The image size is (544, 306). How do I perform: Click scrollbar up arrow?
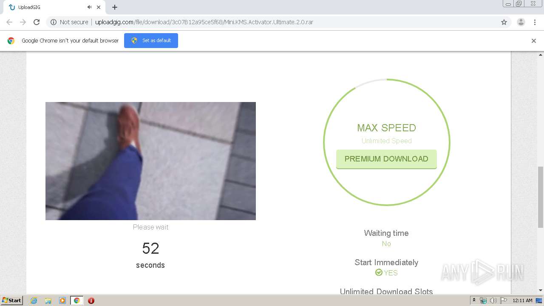point(541,55)
